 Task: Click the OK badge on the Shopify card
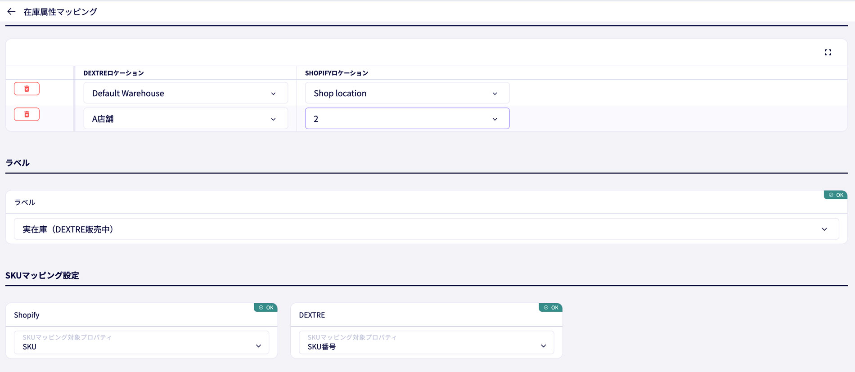coord(265,308)
